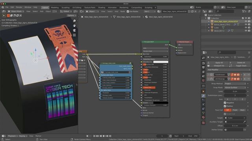Viewport: 252px width, 141px height.
Task: Open the Physics properties tab
Action: pyautogui.click(x=203, y=105)
